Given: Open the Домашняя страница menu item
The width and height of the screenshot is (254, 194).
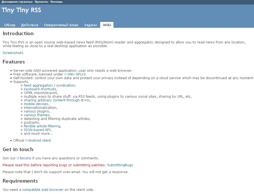Looking at the screenshot, I should click(17, 2).
